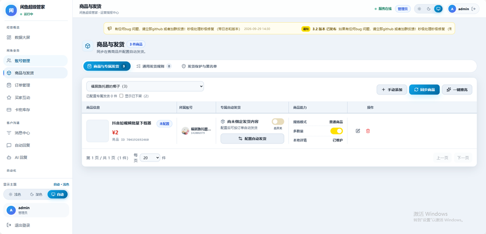Open the account selector dropdown
This screenshot has height=234, width=486.
[145, 86]
